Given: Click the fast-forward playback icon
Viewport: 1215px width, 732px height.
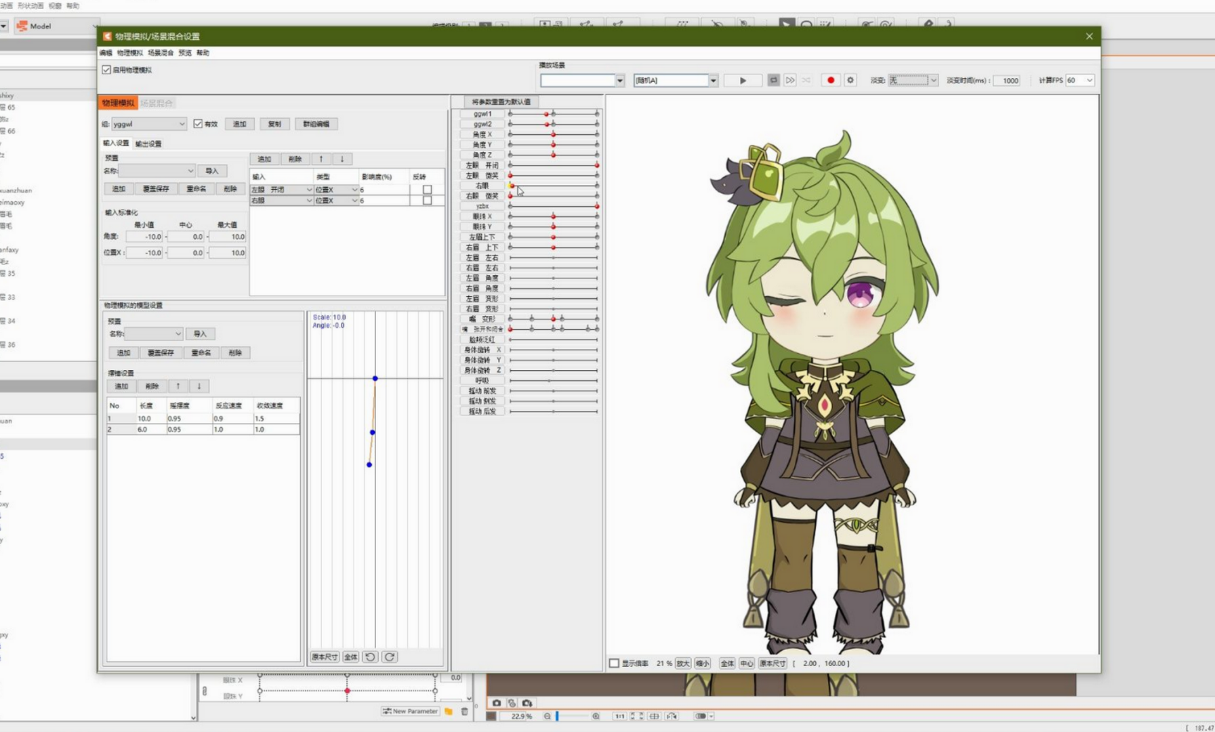Looking at the screenshot, I should 789,80.
